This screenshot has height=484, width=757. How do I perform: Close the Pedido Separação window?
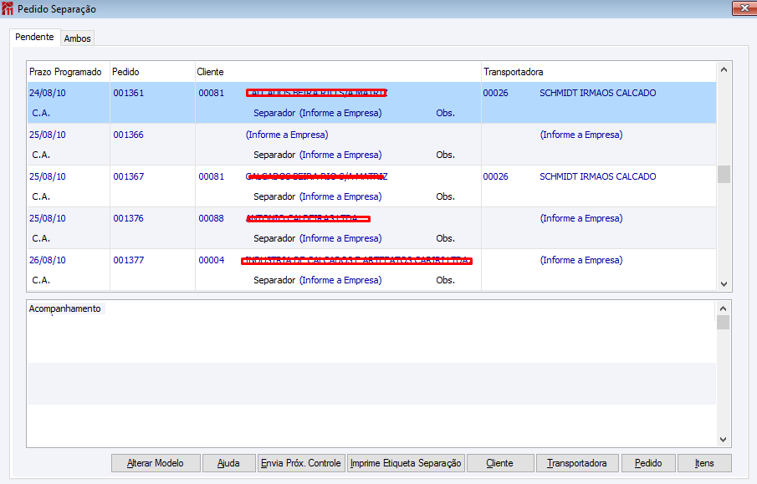tap(744, 8)
